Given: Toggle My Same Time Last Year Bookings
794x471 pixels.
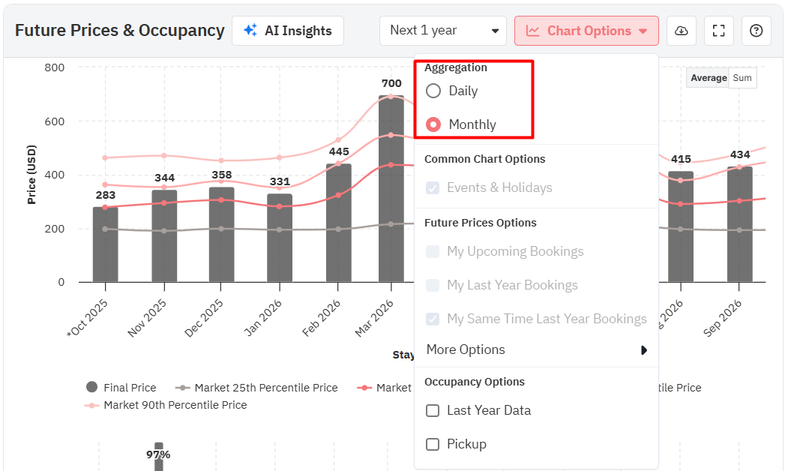Looking at the screenshot, I should [x=433, y=319].
